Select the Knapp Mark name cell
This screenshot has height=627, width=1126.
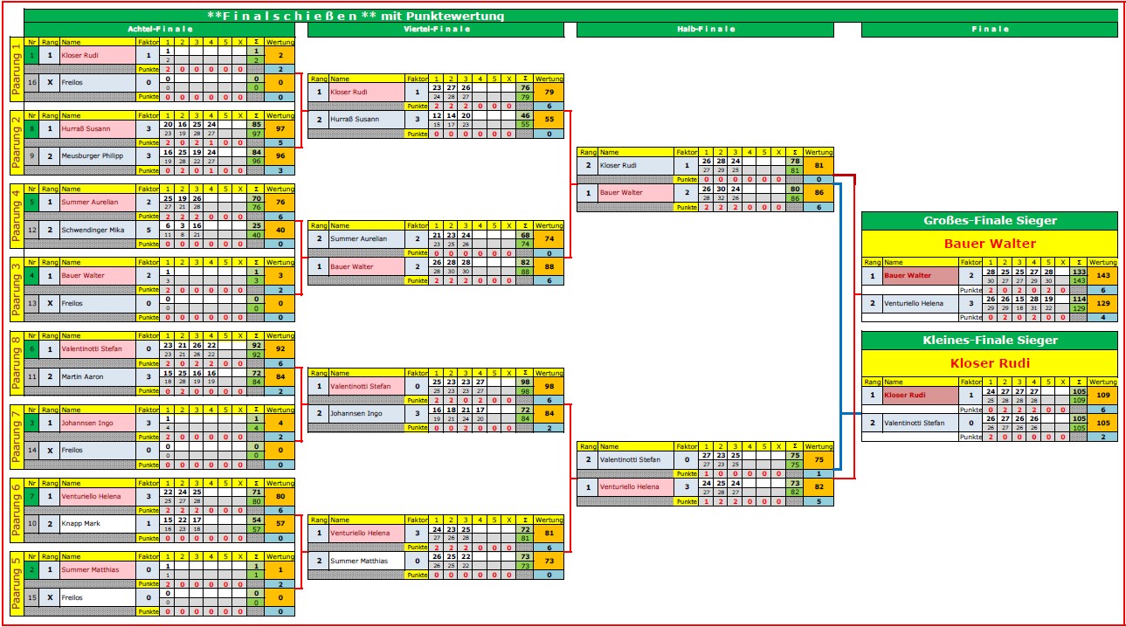tap(98, 522)
